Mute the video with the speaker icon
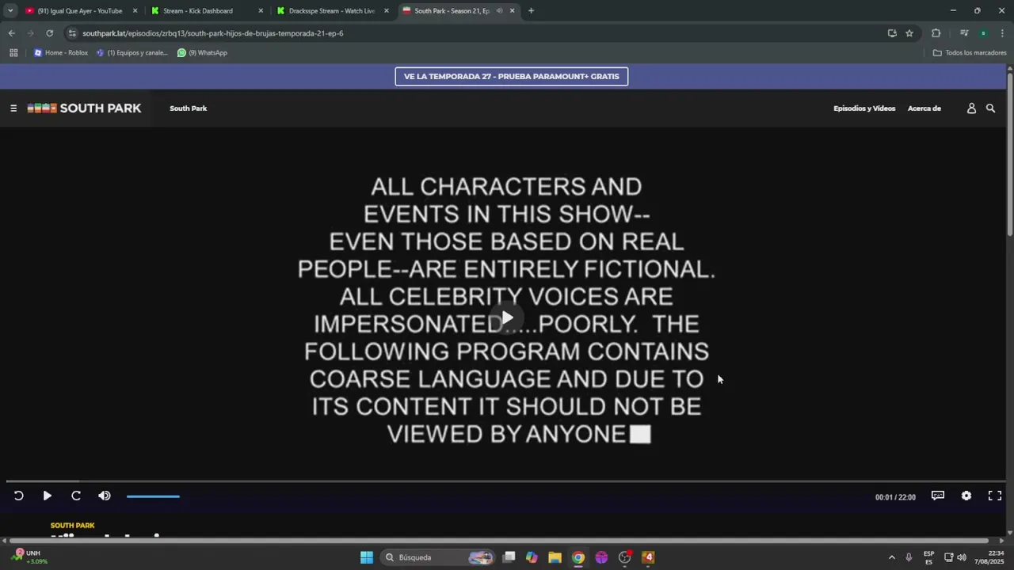The image size is (1014, 570). pos(105,496)
